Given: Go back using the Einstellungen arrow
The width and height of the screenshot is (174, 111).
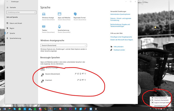Looking at the screenshot, I should coord(7,2).
